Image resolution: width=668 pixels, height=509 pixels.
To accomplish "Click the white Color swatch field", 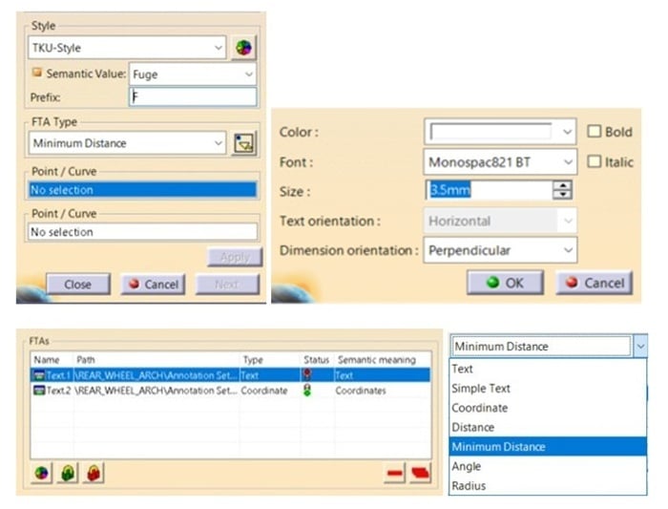I will click(491, 132).
